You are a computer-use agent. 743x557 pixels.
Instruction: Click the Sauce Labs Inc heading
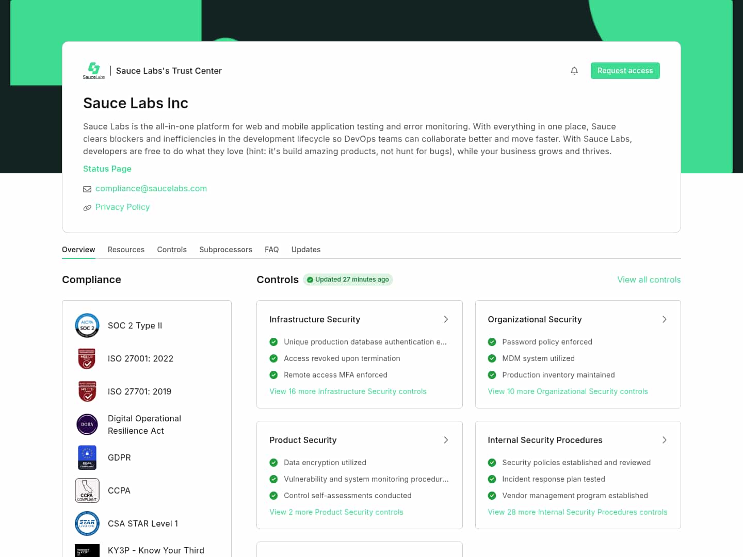tap(136, 103)
